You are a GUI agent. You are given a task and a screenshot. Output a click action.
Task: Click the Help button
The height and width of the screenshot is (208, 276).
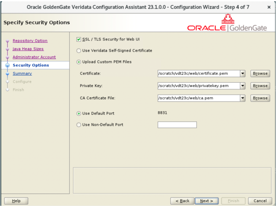[16, 201]
